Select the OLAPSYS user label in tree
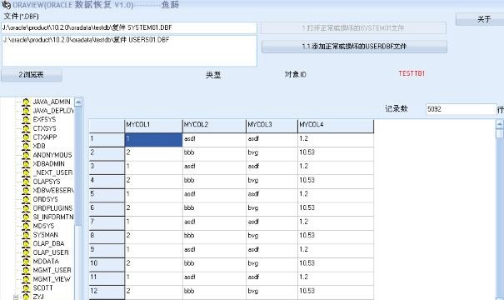504x300 pixels. 47,182
